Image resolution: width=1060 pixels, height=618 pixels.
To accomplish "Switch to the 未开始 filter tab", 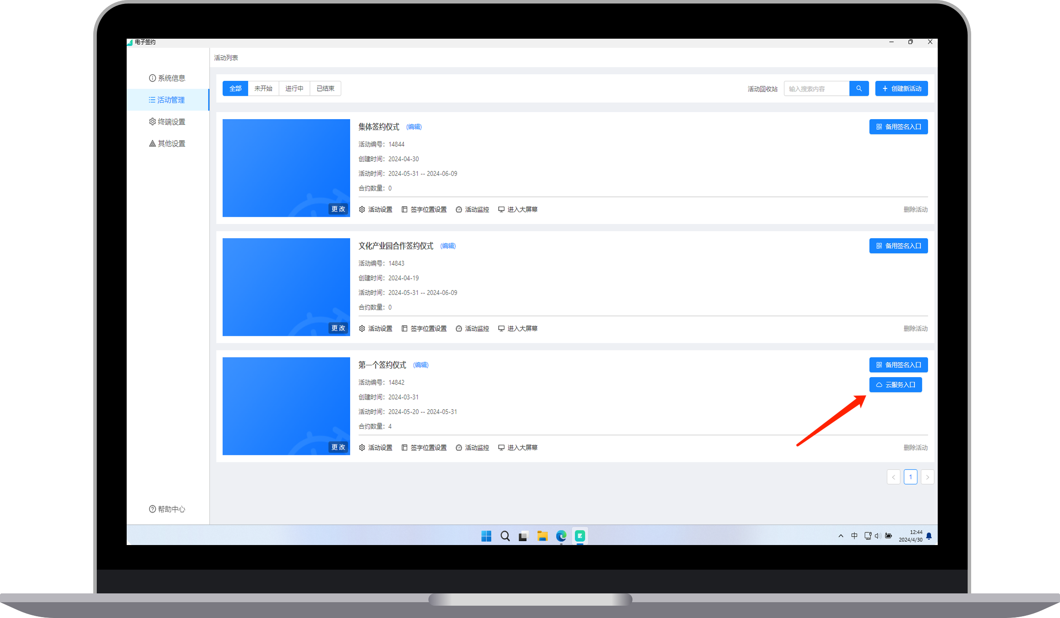I will point(263,88).
